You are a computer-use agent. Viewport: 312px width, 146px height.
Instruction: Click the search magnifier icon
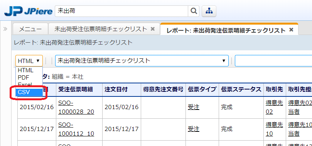point(194,11)
